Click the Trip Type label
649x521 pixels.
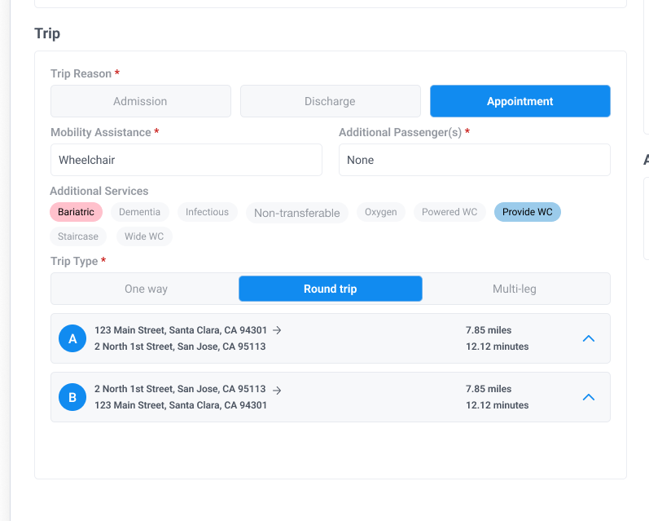coord(74,261)
